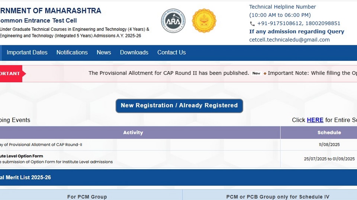Click the Provisional Allotment CAP Round II notice
Viewport: 357px width, 200px height.
169,73
